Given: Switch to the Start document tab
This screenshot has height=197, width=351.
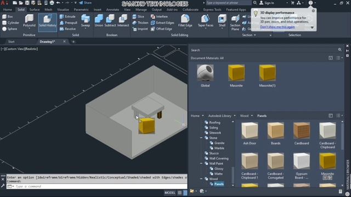Looking at the screenshot, I should pos(11,42).
